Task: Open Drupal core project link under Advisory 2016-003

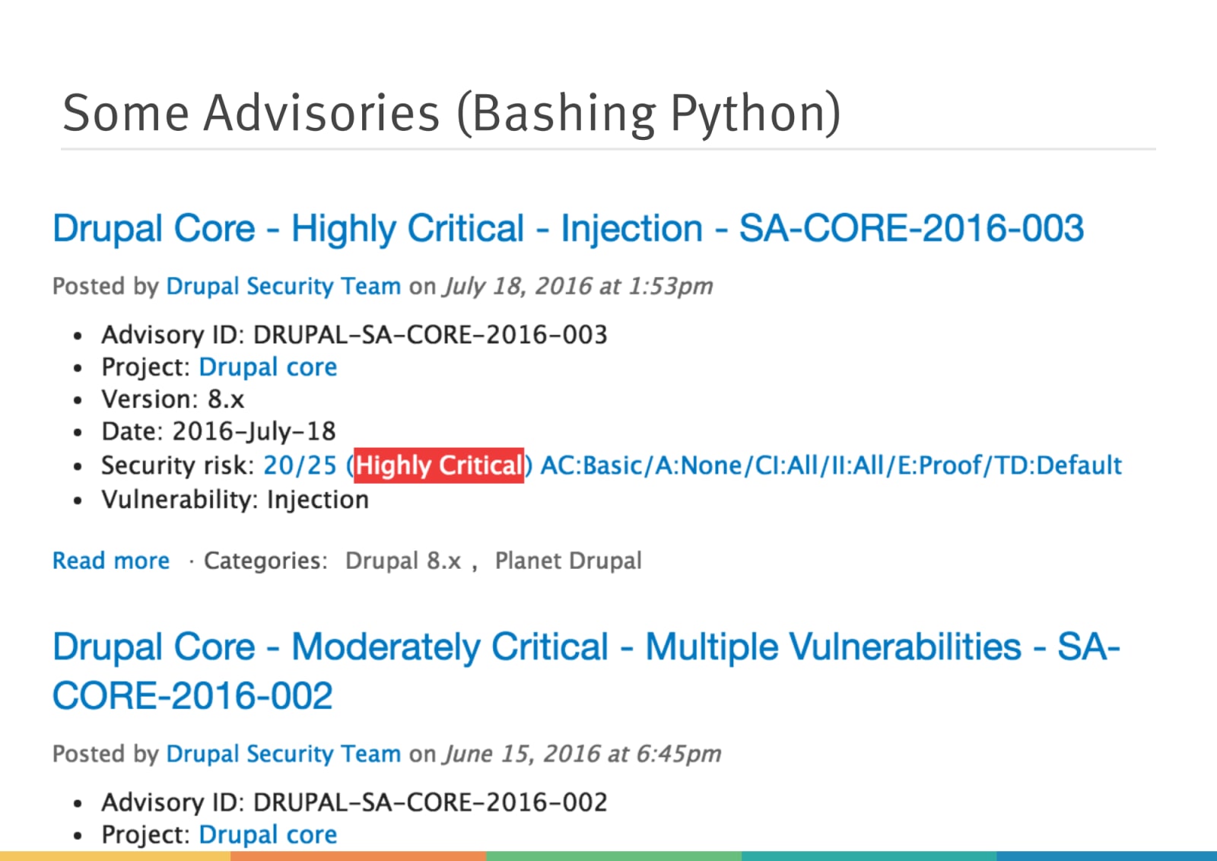Action: [x=268, y=367]
